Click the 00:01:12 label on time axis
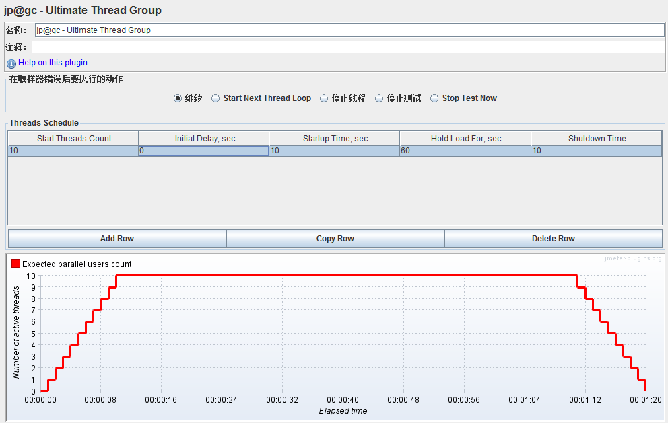The width and height of the screenshot is (668, 423). pos(585,400)
